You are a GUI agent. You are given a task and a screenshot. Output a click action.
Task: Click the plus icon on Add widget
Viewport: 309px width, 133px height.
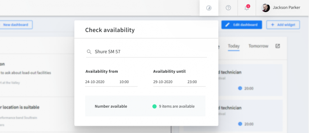pos(273,25)
